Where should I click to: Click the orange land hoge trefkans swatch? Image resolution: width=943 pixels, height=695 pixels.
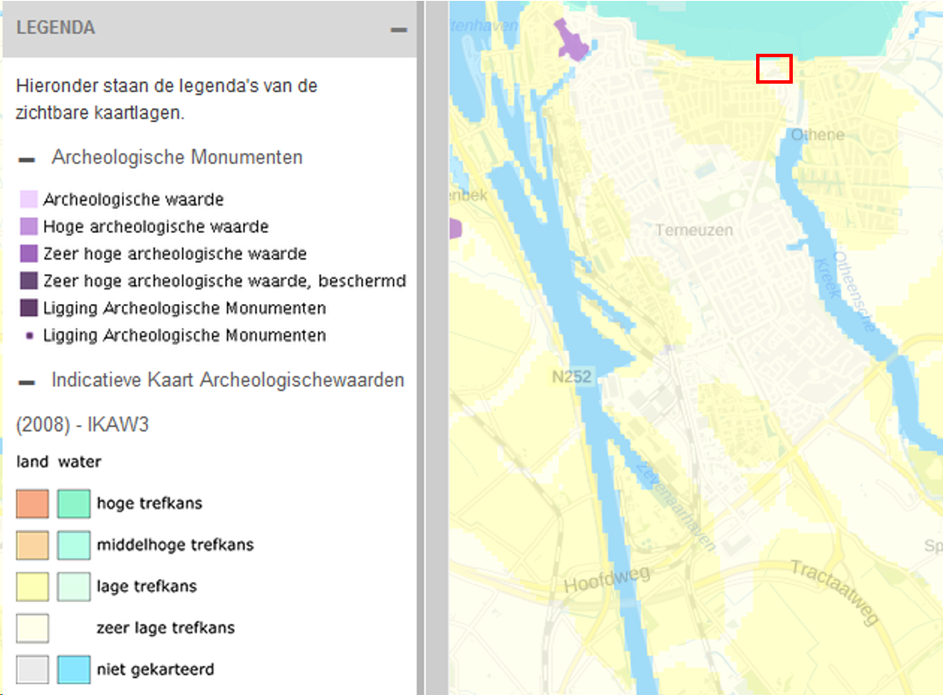pyautogui.click(x=32, y=503)
